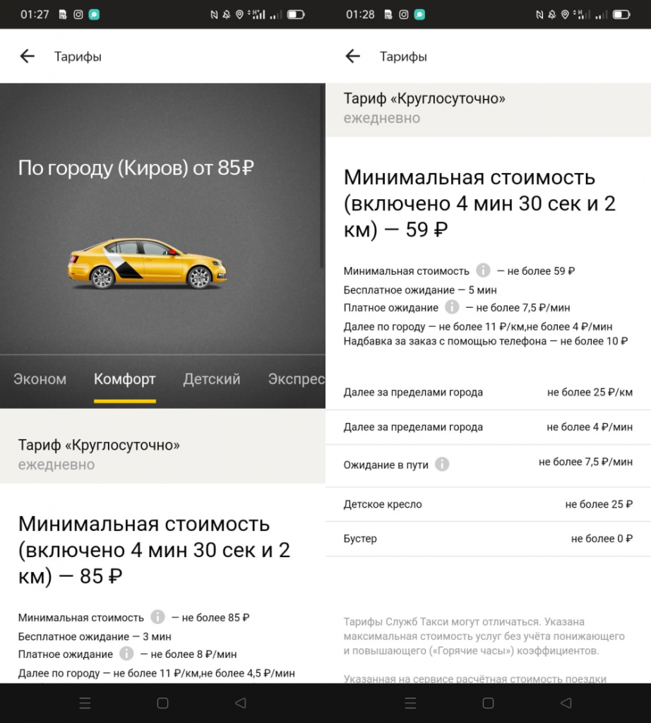651x723 pixels.
Task: Tap the По городу (Киров) от 85₽ heading
Action: tap(136, 168)
